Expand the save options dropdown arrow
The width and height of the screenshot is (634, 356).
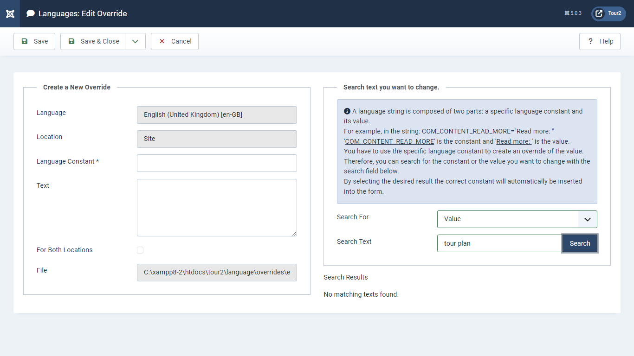pyautogui.click(x=135, y=41)
